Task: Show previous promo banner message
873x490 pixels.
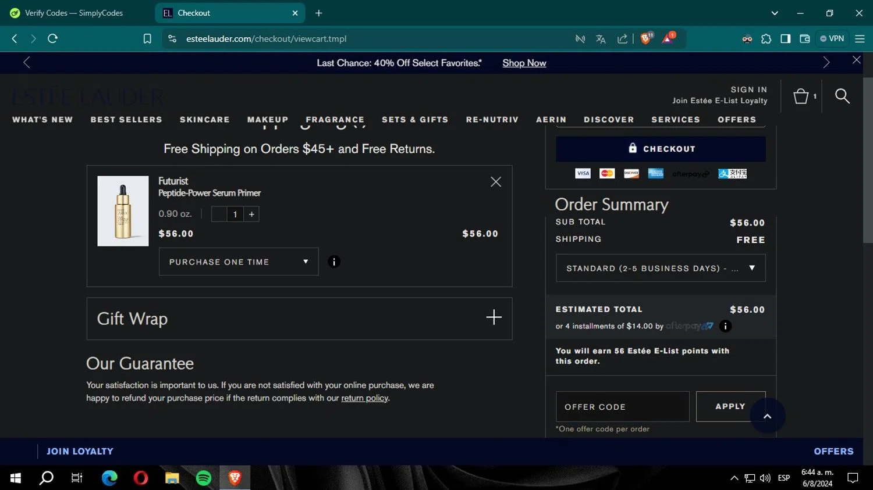Action: point(26,63)
